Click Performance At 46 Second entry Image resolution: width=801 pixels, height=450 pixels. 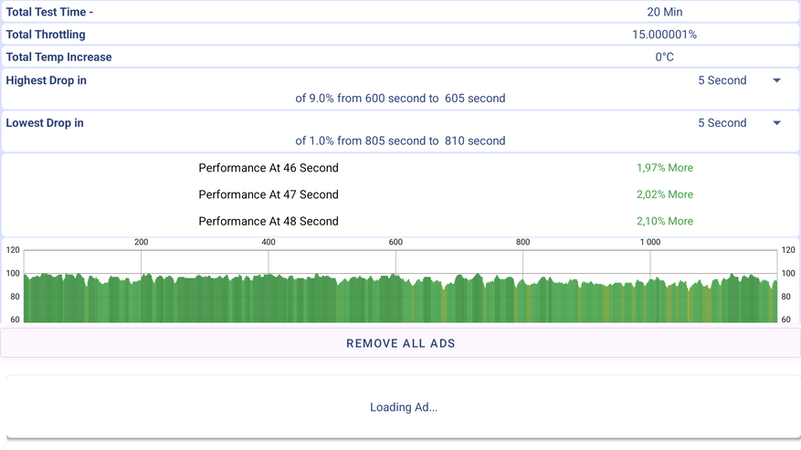(269, 168)
